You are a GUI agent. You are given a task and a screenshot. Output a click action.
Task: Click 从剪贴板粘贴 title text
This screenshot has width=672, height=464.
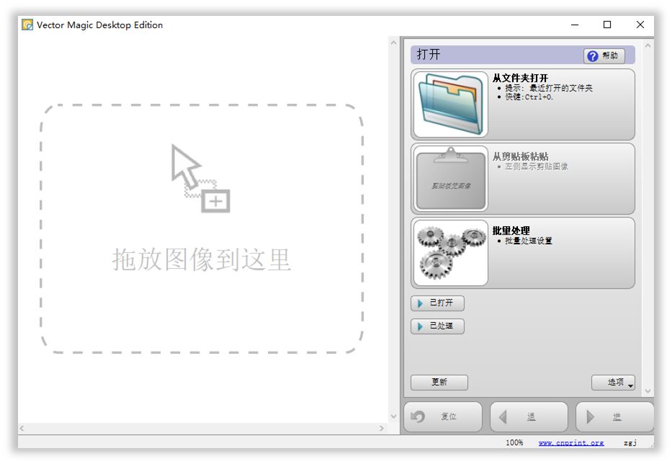(520, 156)
